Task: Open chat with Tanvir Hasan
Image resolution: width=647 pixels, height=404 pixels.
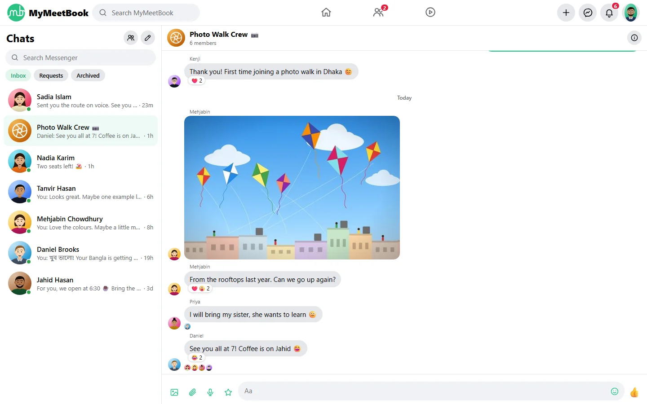Action: (81, 192)
